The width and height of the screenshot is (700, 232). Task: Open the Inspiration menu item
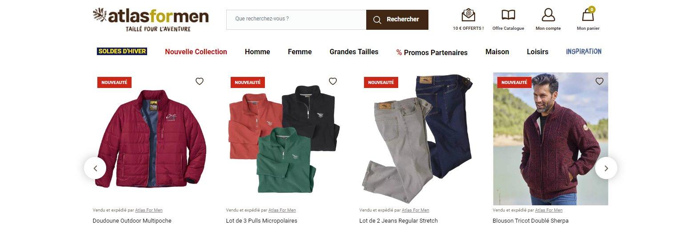coord(584,52)
